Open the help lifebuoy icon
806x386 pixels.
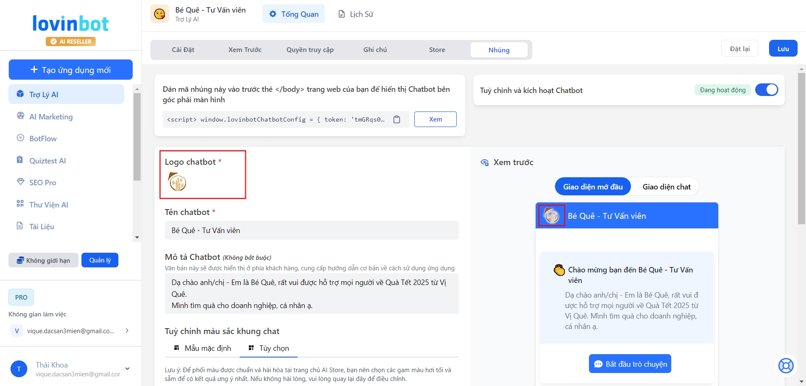[786, 365]
